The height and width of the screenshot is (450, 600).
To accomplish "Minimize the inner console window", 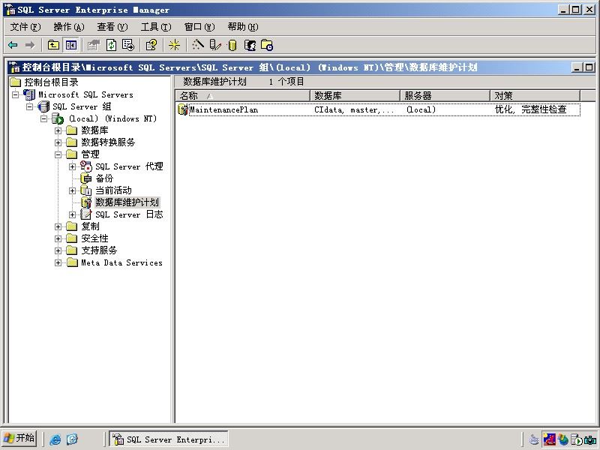I will tap(577, 67).
